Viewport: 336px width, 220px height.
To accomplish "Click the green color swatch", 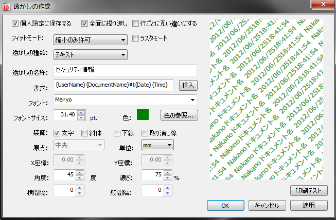I will tap(143, 114).
